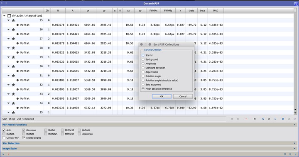Click the star icon for star 25
Screen dimensions: 299x157
click(13, 20)
